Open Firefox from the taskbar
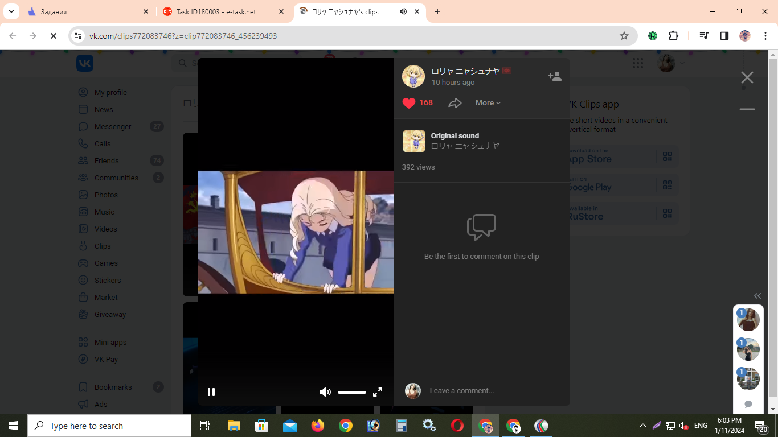The height and width of the screenshot is (437, 778). tap(317, 426)
